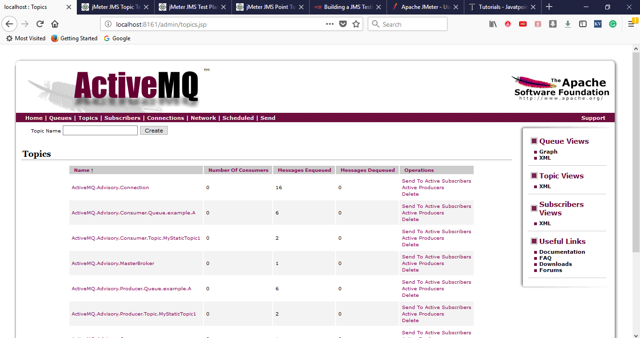Screen dimensions: 640x338
Task: Open a new browser tab
Action: click(549, 7)
